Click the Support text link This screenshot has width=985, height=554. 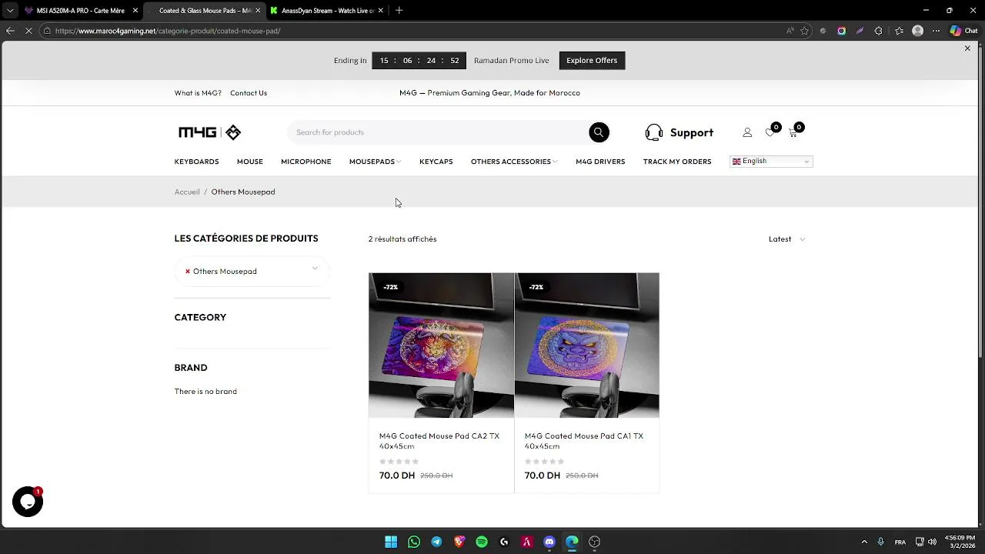[692, 132]
